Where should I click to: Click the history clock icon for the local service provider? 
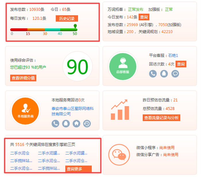coord(87,123)
